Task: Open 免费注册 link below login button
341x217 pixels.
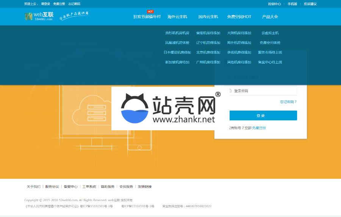Action: [x=259, y=128]
